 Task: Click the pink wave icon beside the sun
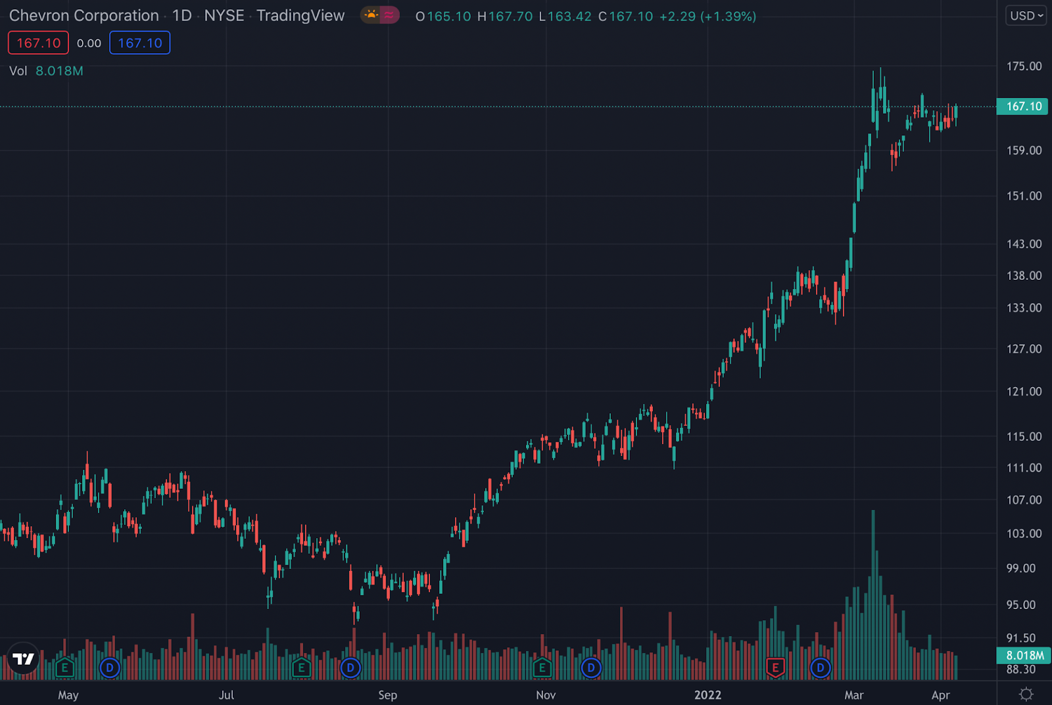point(390,15)
